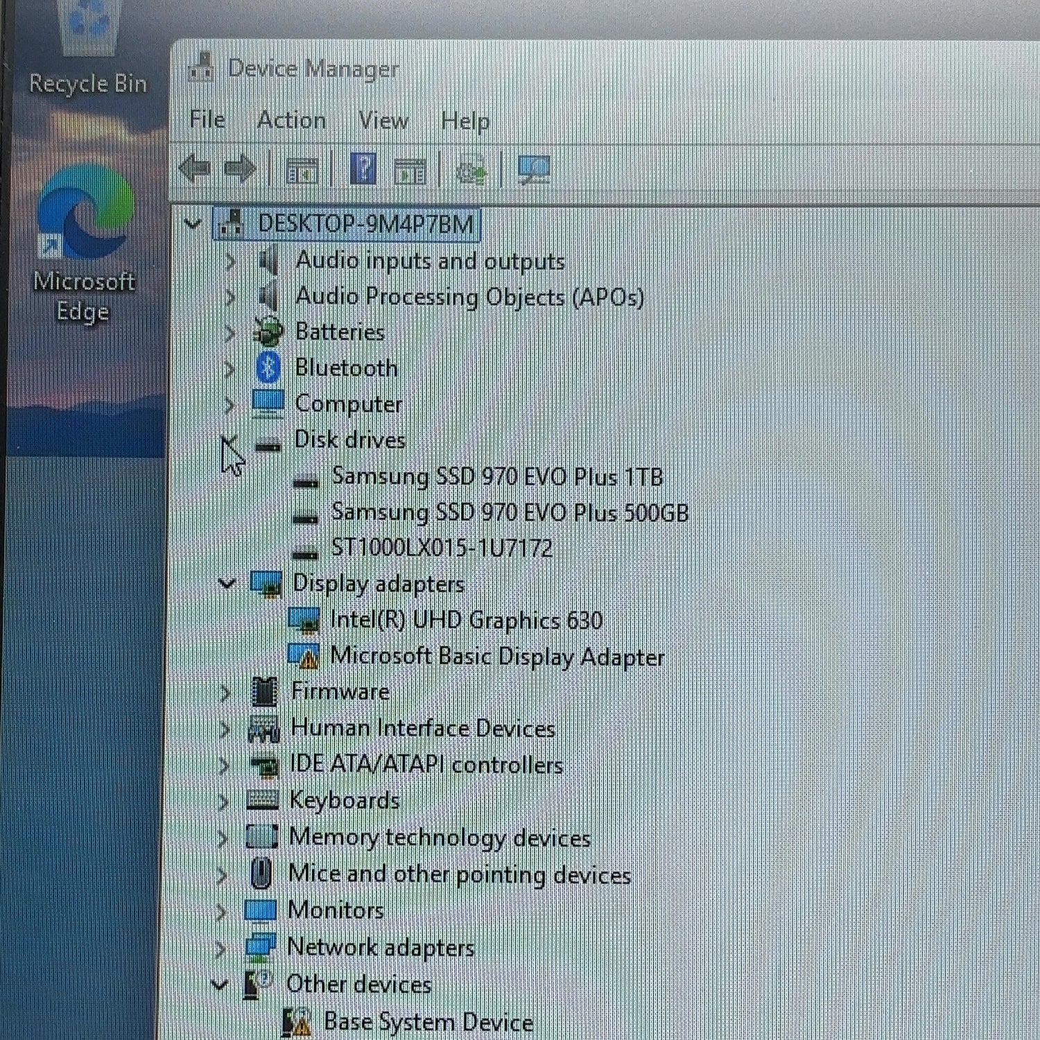Viewport: 1040px width, 1040px height.
Task: Click the Bluetooth category icon
Action: click(268, 367)
